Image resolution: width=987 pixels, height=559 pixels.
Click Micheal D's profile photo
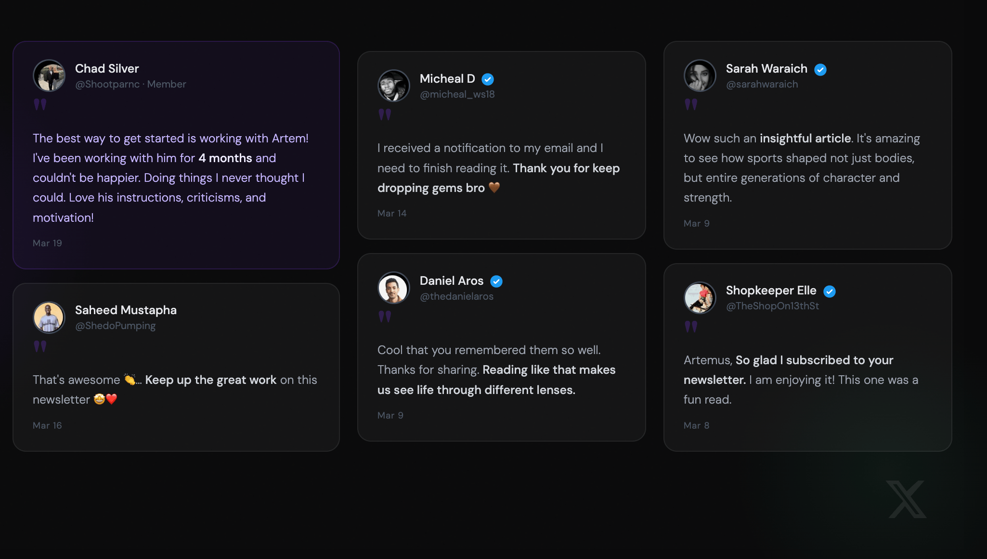[x=394, y=86]
